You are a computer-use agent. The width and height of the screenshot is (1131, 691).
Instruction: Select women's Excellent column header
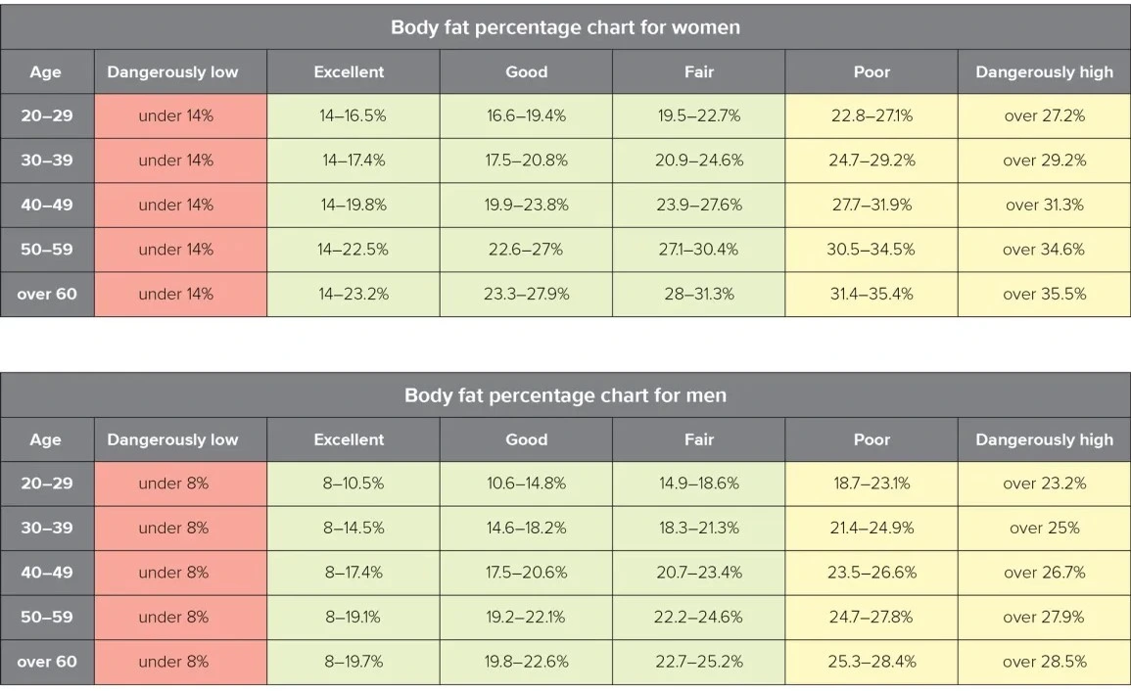349,71
